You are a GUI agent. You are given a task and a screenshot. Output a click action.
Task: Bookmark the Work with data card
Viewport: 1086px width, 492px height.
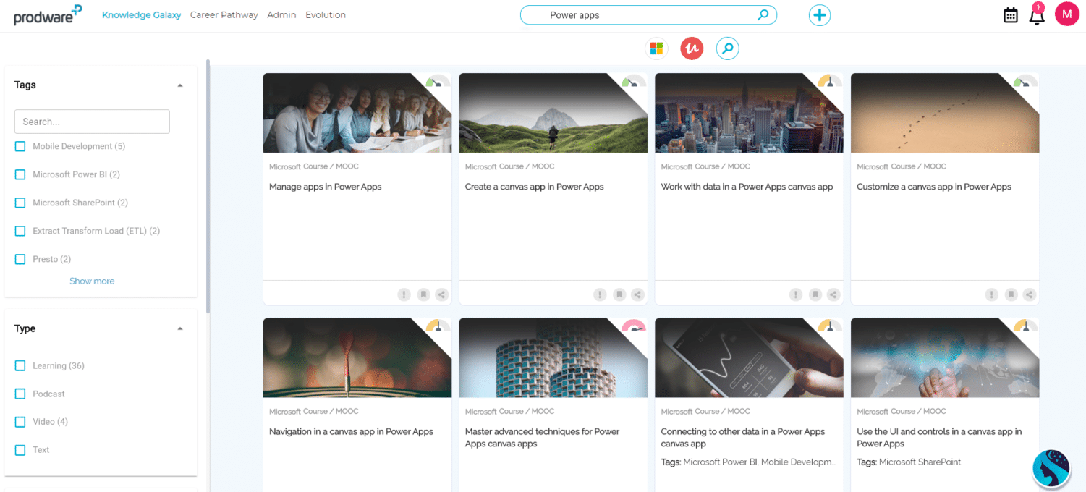pos(815,294)
